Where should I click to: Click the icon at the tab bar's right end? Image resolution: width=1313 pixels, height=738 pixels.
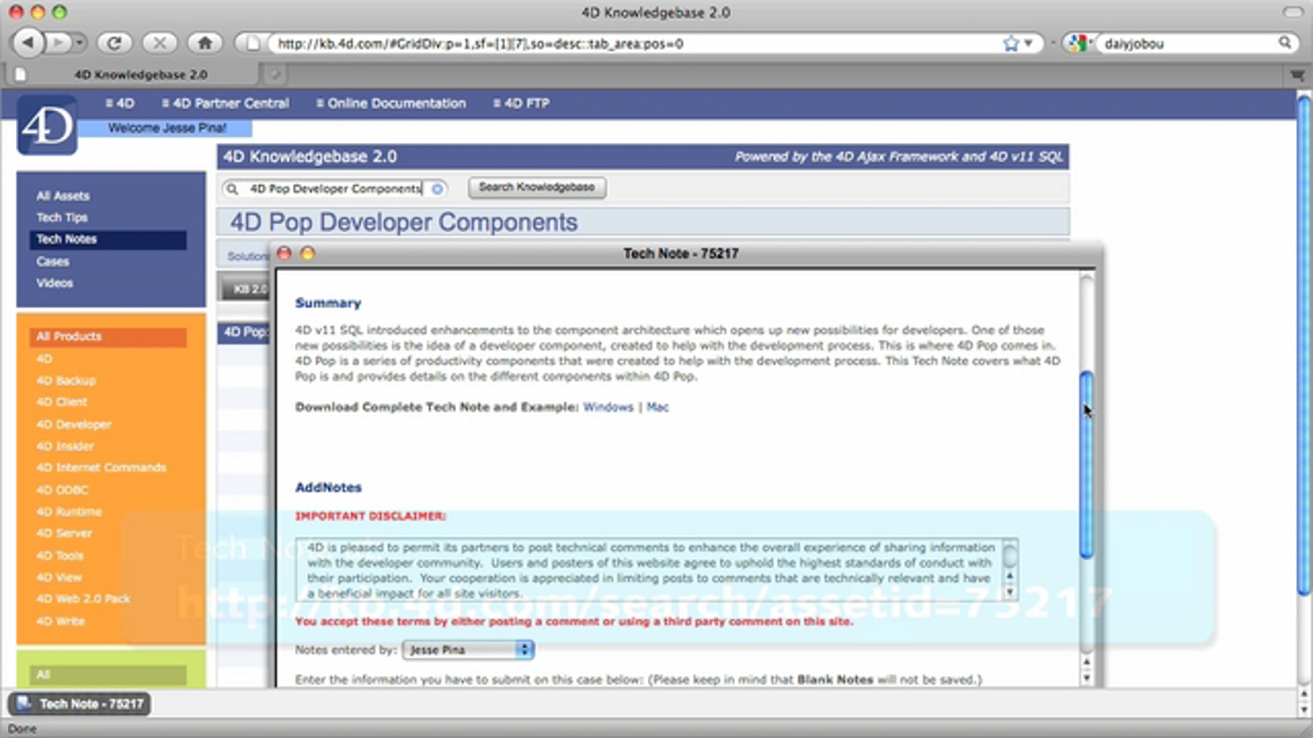coord(1297,75)
